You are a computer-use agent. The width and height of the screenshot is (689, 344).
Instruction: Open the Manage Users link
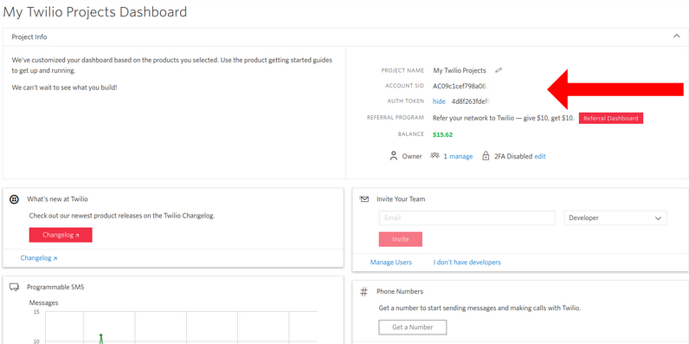click(x=390, y=263)
